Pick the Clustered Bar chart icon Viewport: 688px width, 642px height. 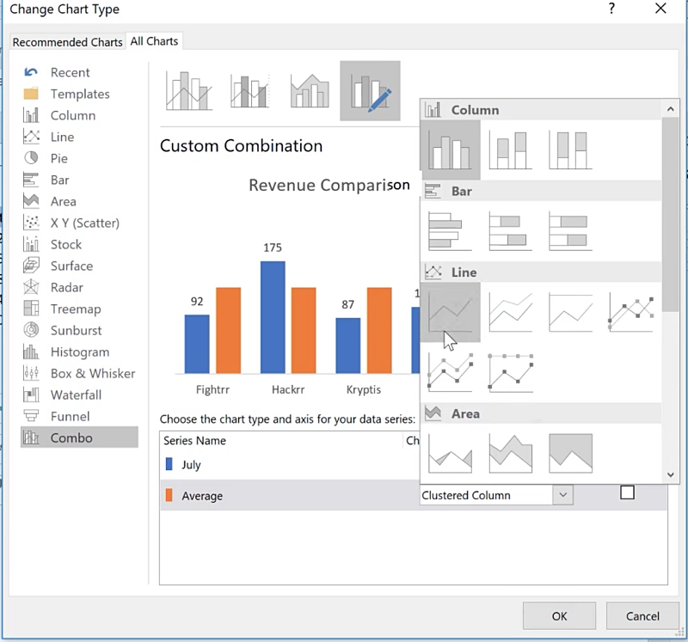(450, 231)
